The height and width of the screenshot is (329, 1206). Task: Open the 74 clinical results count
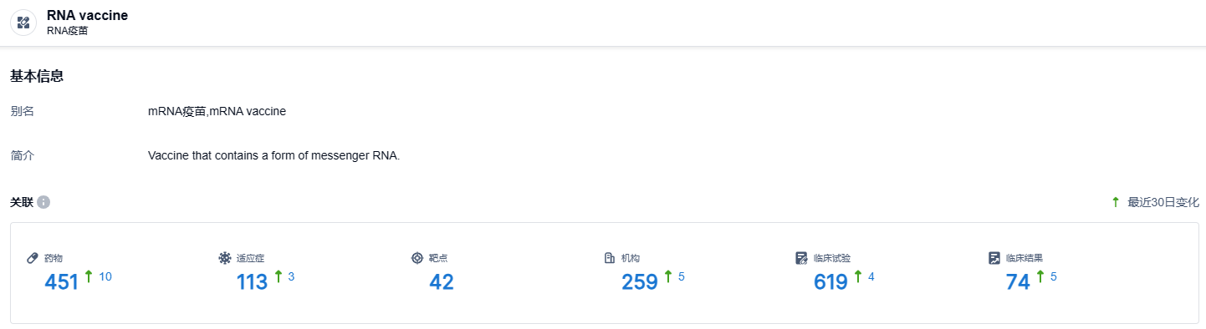[x=1018, y=282]
